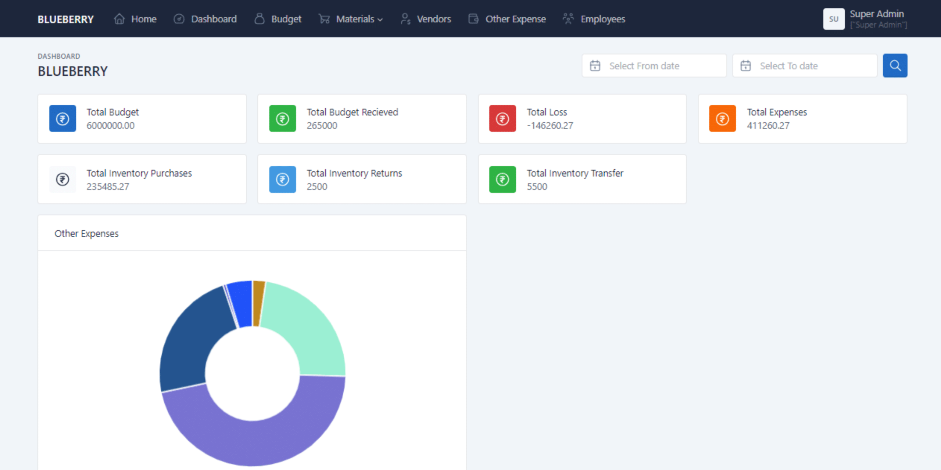Click the Employees group icon

[568, 19]
